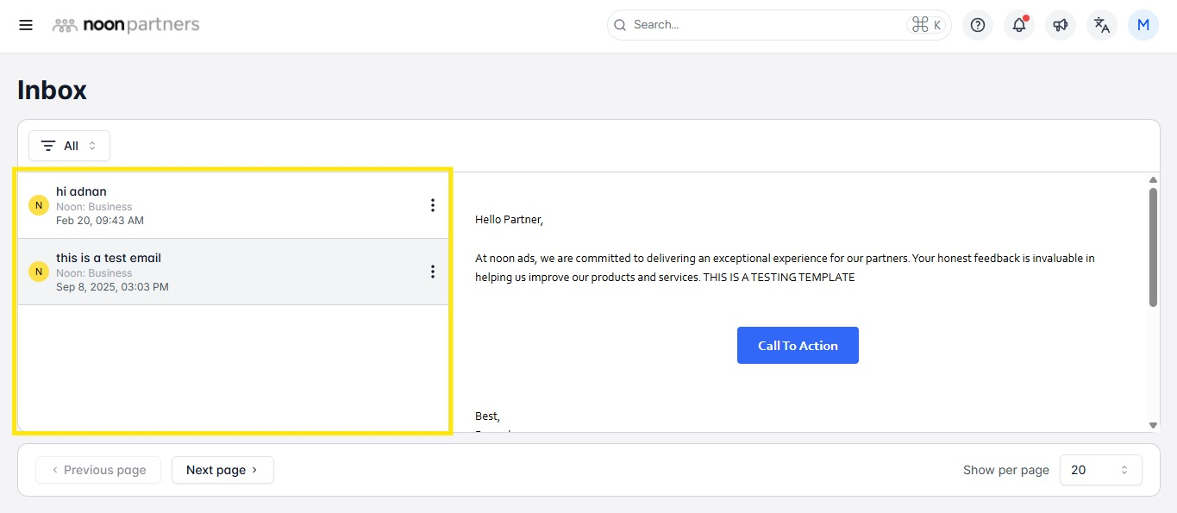
Task: Click the Search input field
Action: click(767, 25)
